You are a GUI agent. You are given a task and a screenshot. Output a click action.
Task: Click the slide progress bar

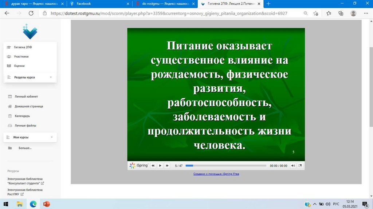tap(226, 166)
